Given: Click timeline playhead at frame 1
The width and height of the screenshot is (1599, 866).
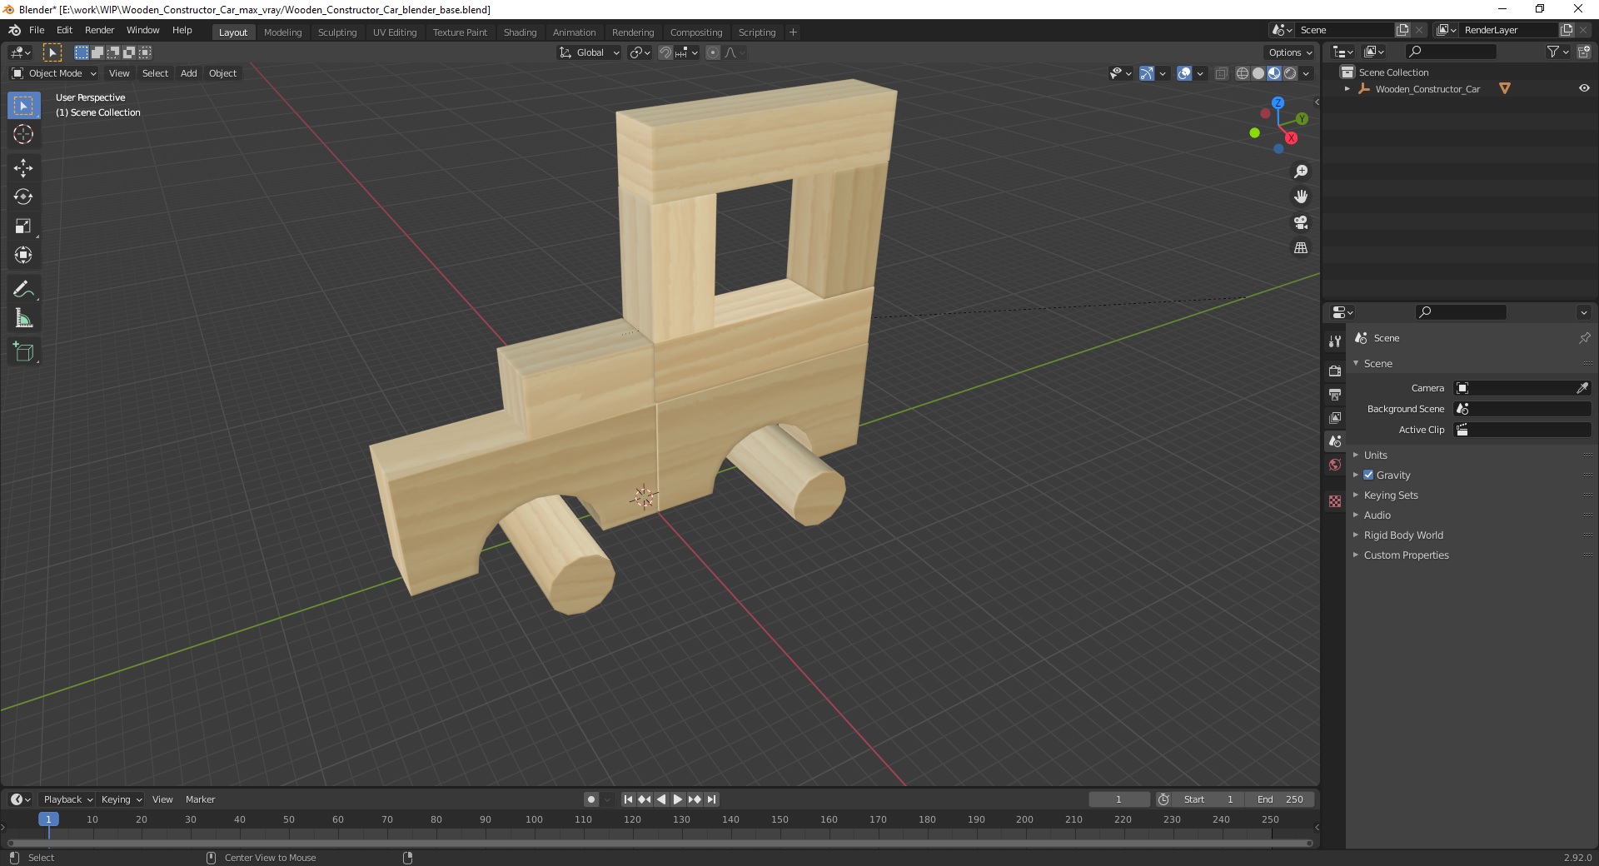Looking at the screenshot, I should pos(48,819).
